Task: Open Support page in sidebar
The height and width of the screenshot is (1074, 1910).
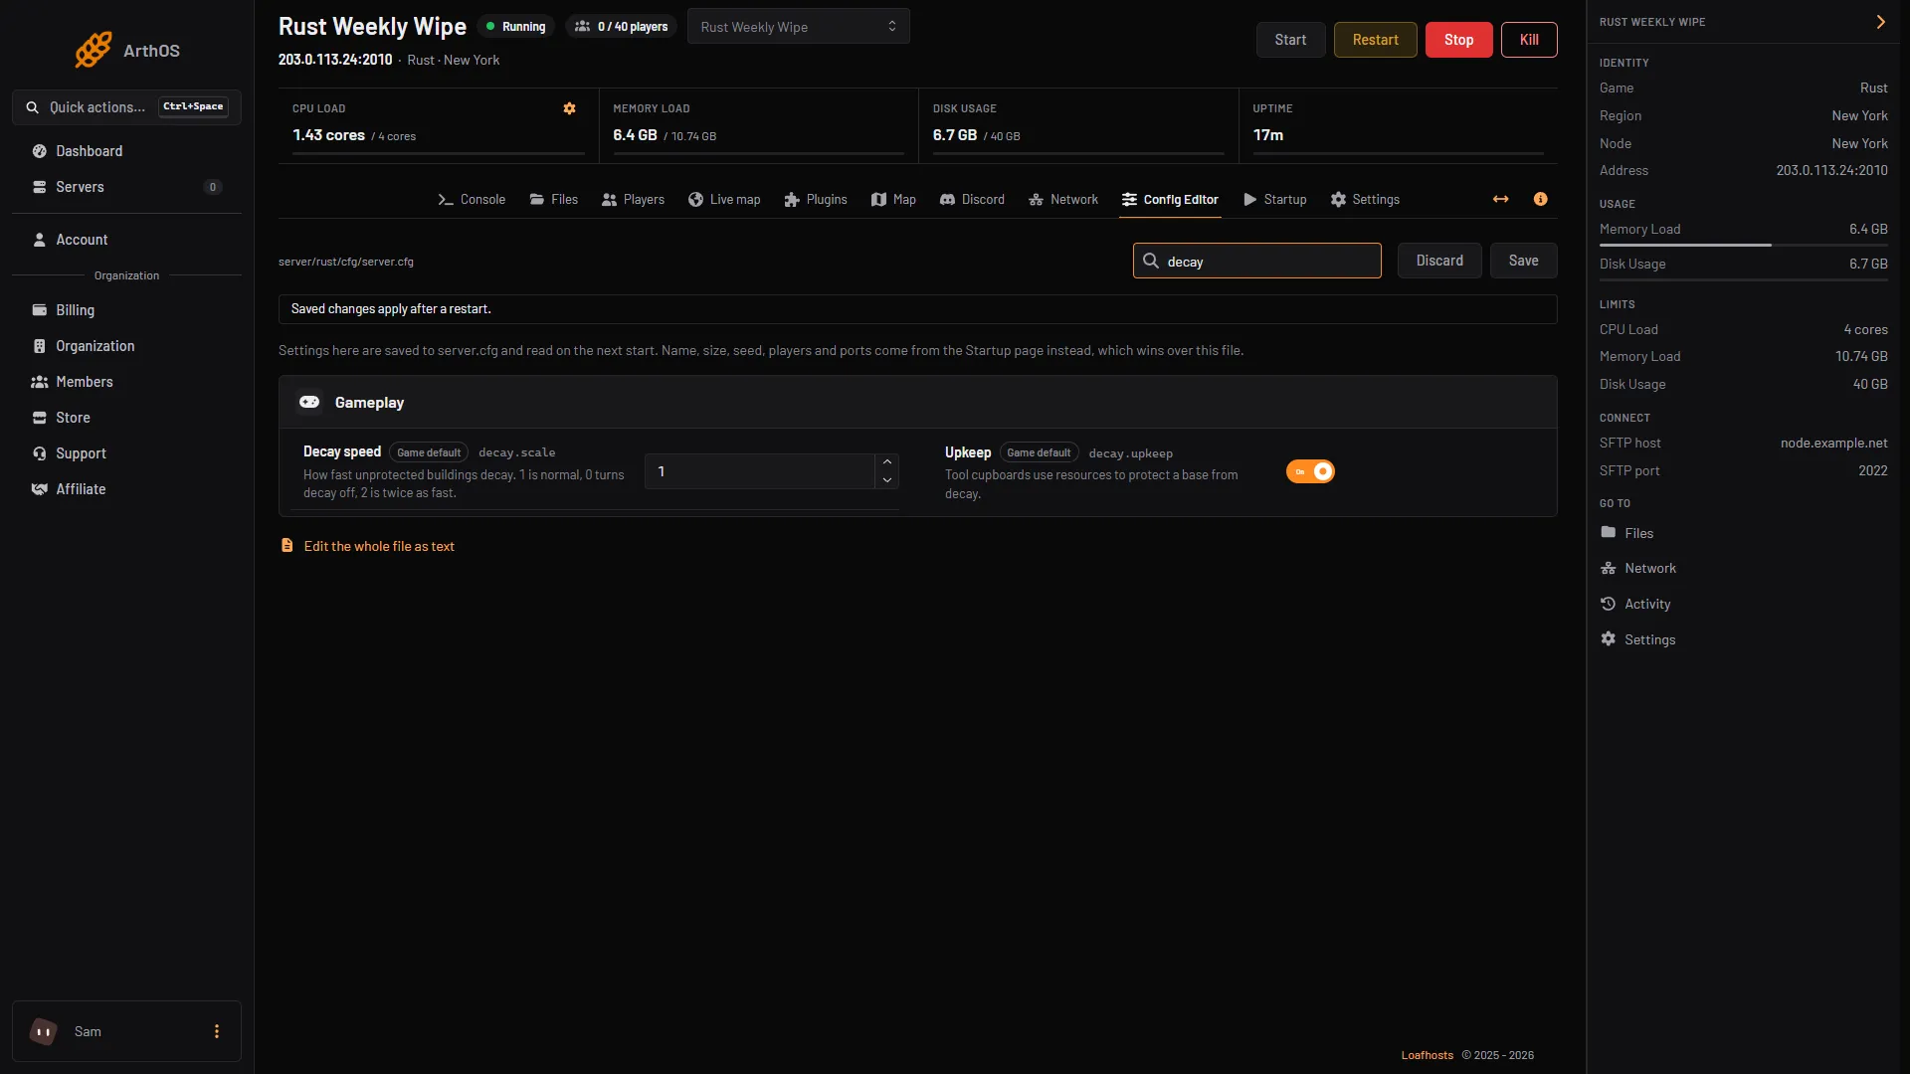Action: [x=126, y=453]
